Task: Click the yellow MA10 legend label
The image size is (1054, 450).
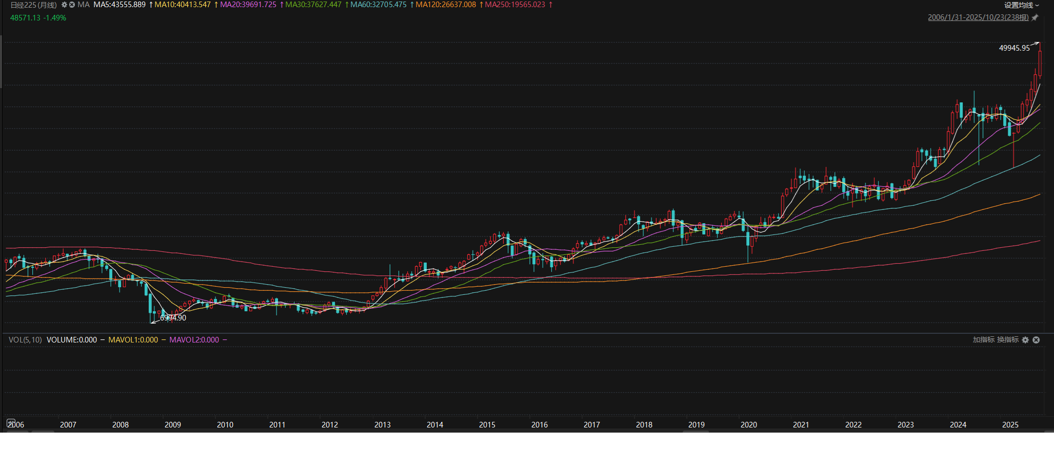Action: [x=183, y=5]
